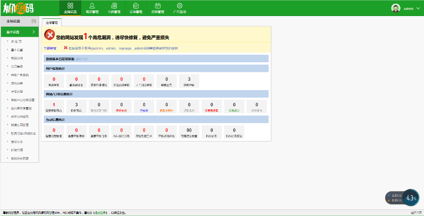This screenshot has width=424, height=216.
Task: Click the blue 立即修复 link
Action: (50, 48)
